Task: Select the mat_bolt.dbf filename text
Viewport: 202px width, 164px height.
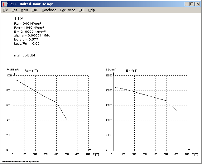Action: coord(24,55)
